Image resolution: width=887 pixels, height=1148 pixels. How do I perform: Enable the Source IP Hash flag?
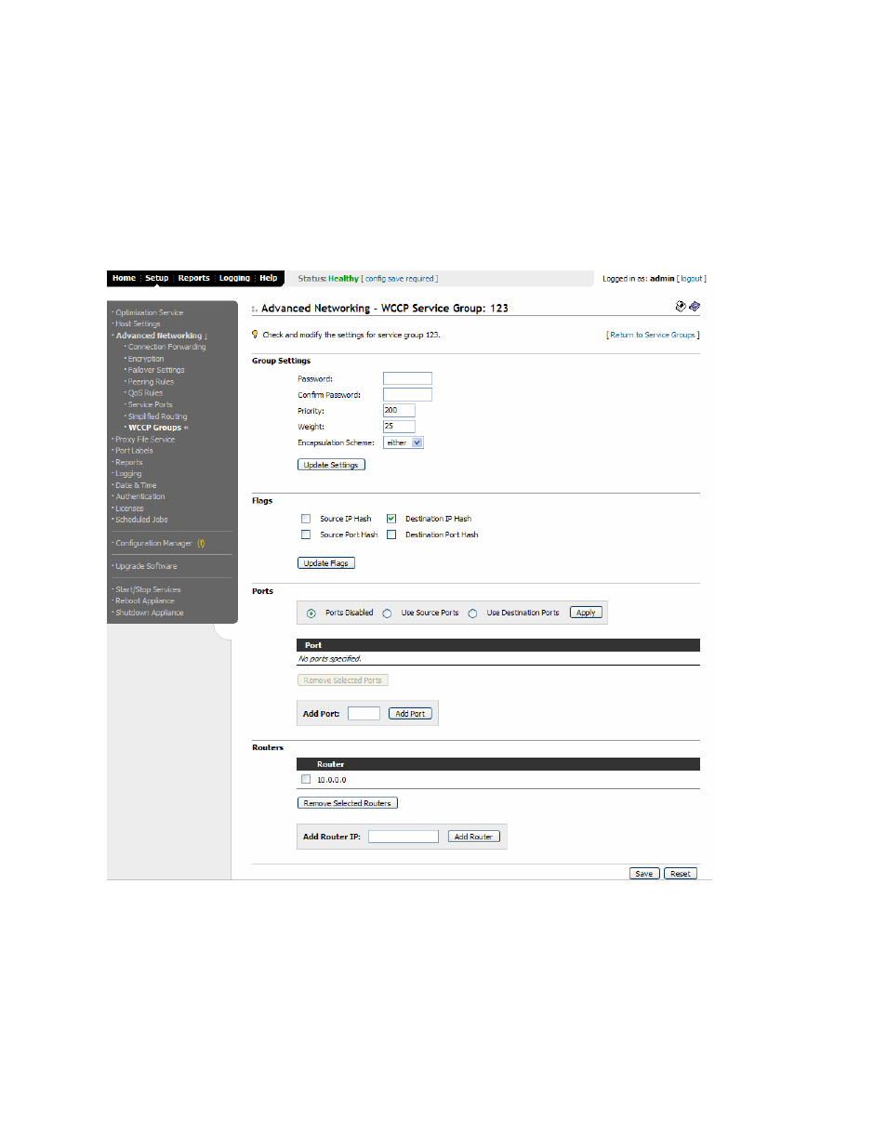(x=306, y=519)
